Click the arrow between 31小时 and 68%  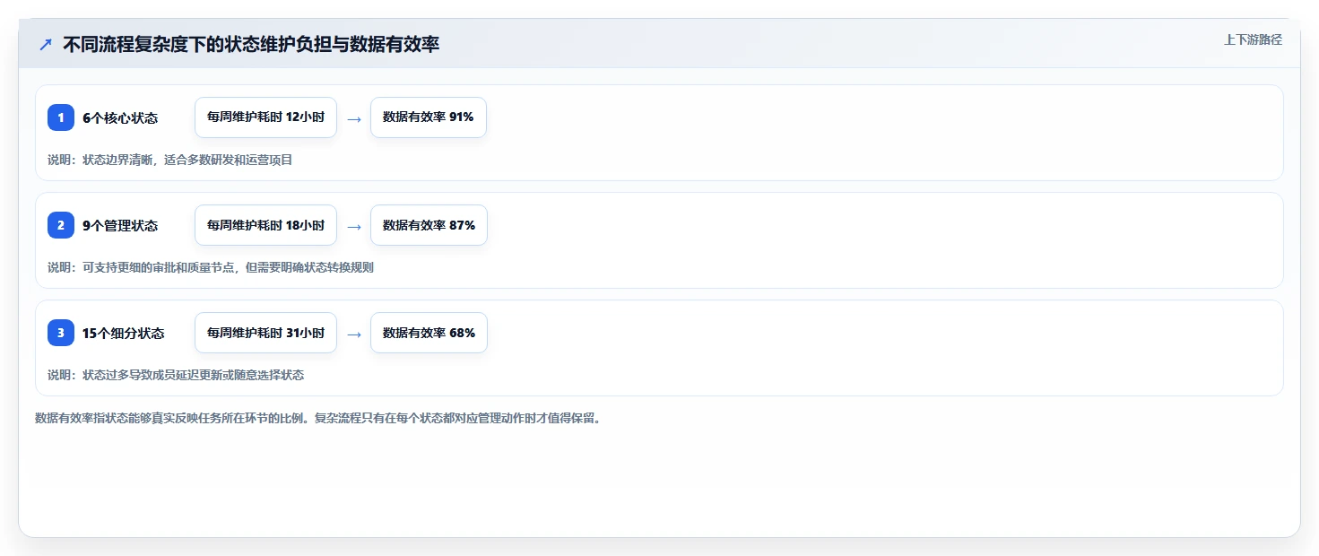tap(354, 334)
